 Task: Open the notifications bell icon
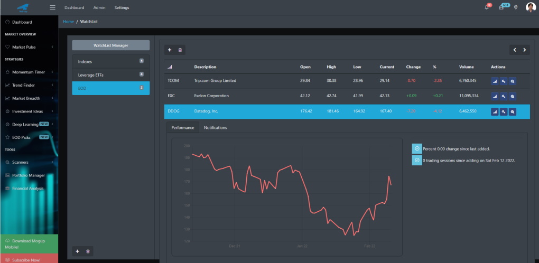pos(487,7)
